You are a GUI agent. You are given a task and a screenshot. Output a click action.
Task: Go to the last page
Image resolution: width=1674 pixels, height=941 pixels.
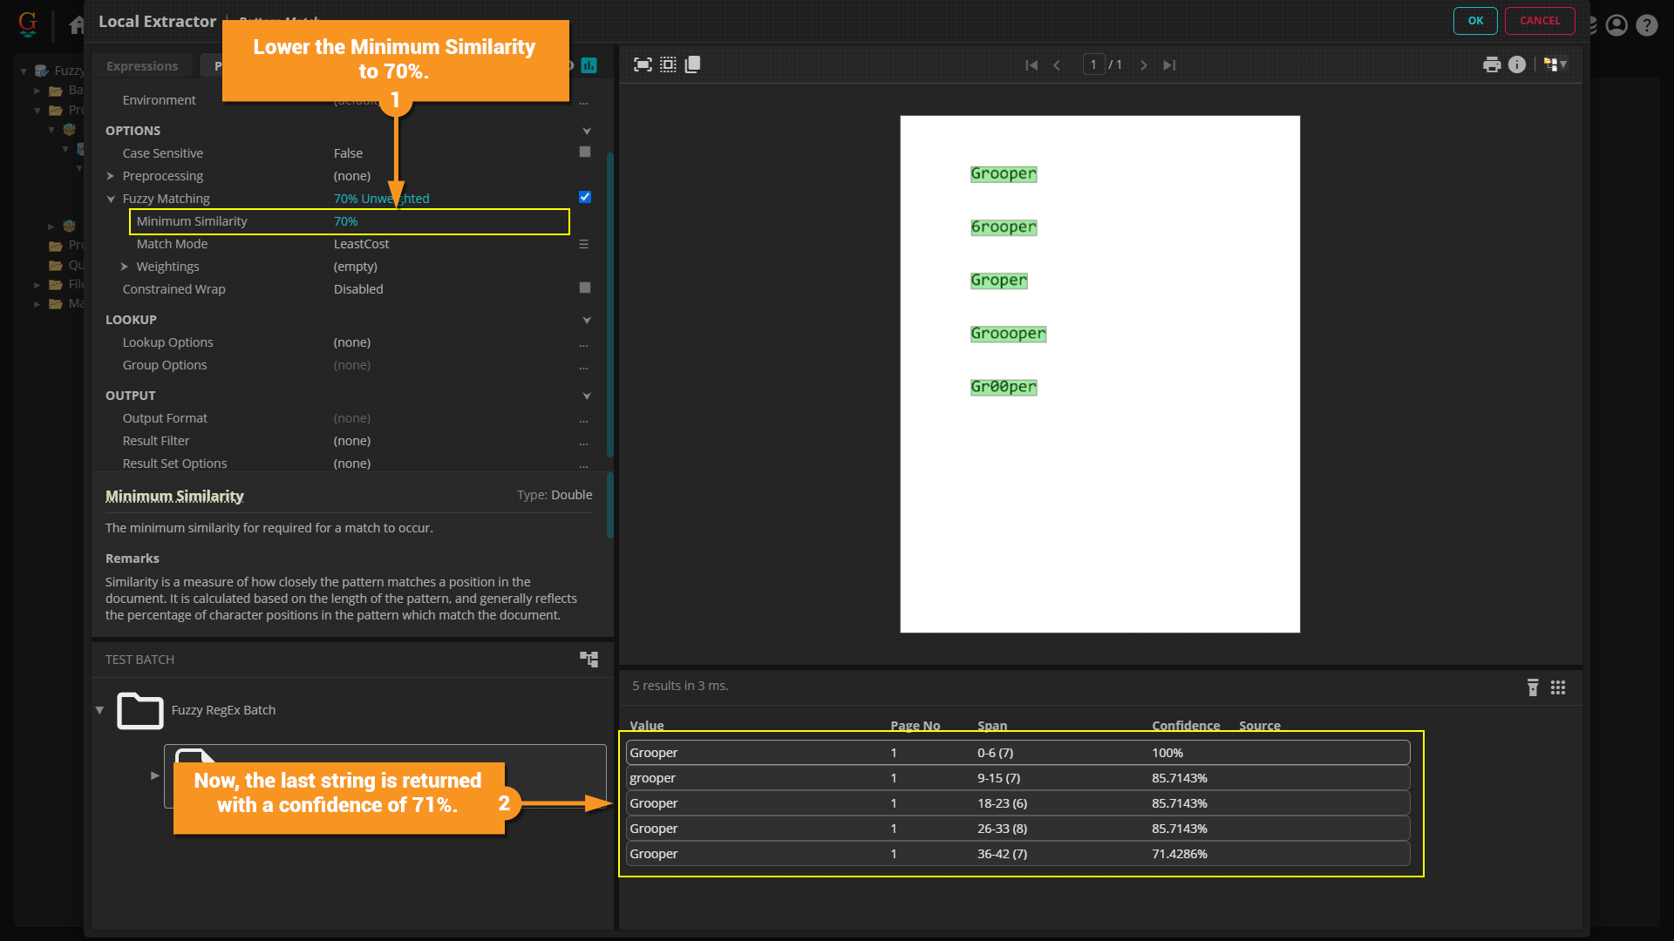pos(1169,65)
